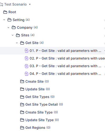This screenshot has height=132, width=105.
Task: Open the Create Site Type folder
Action: (39, 112)
